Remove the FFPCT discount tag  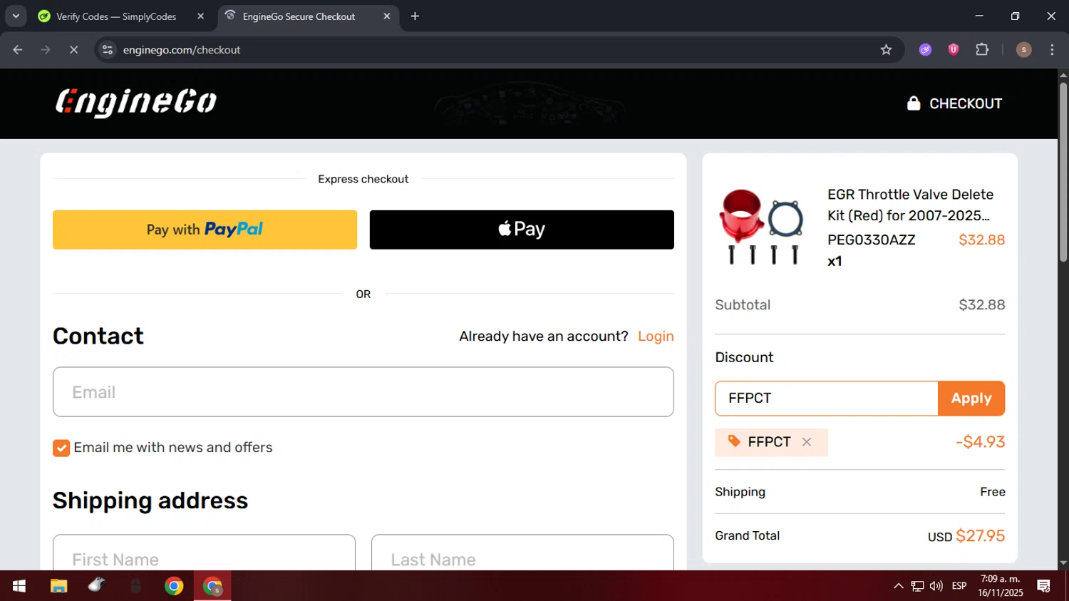(807, 442)
